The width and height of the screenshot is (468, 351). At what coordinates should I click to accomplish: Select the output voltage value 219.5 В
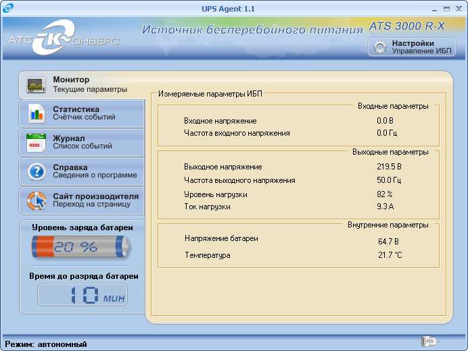click(x=389, y=167)
